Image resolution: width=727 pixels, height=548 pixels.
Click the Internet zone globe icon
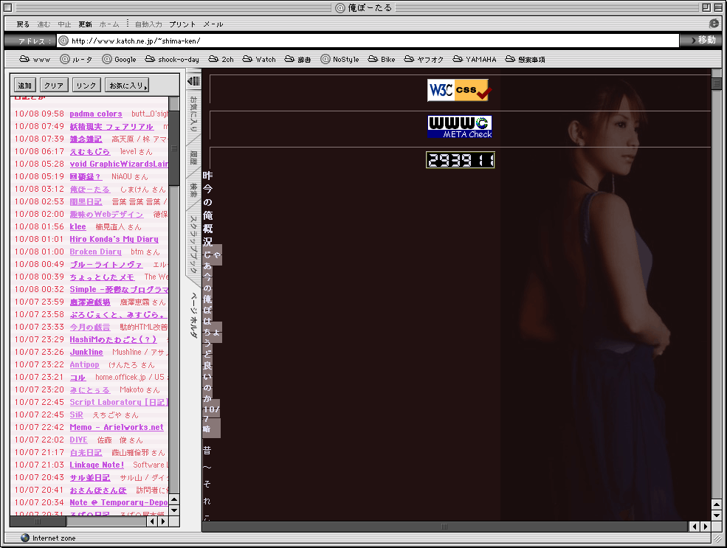point(25,538)
